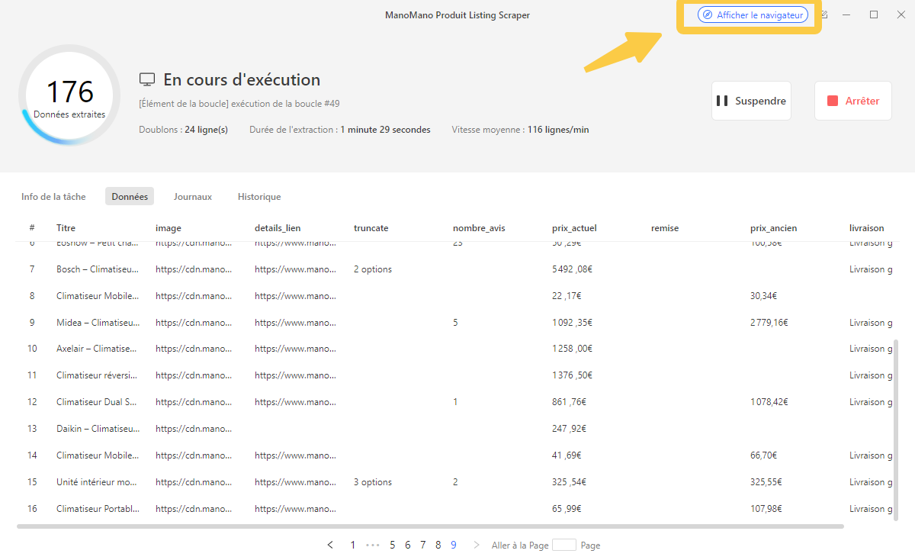The image size is (915, 560).
Task: Click the edit icon next to Afficher le navigateur
Action: [x=824, y=14]
